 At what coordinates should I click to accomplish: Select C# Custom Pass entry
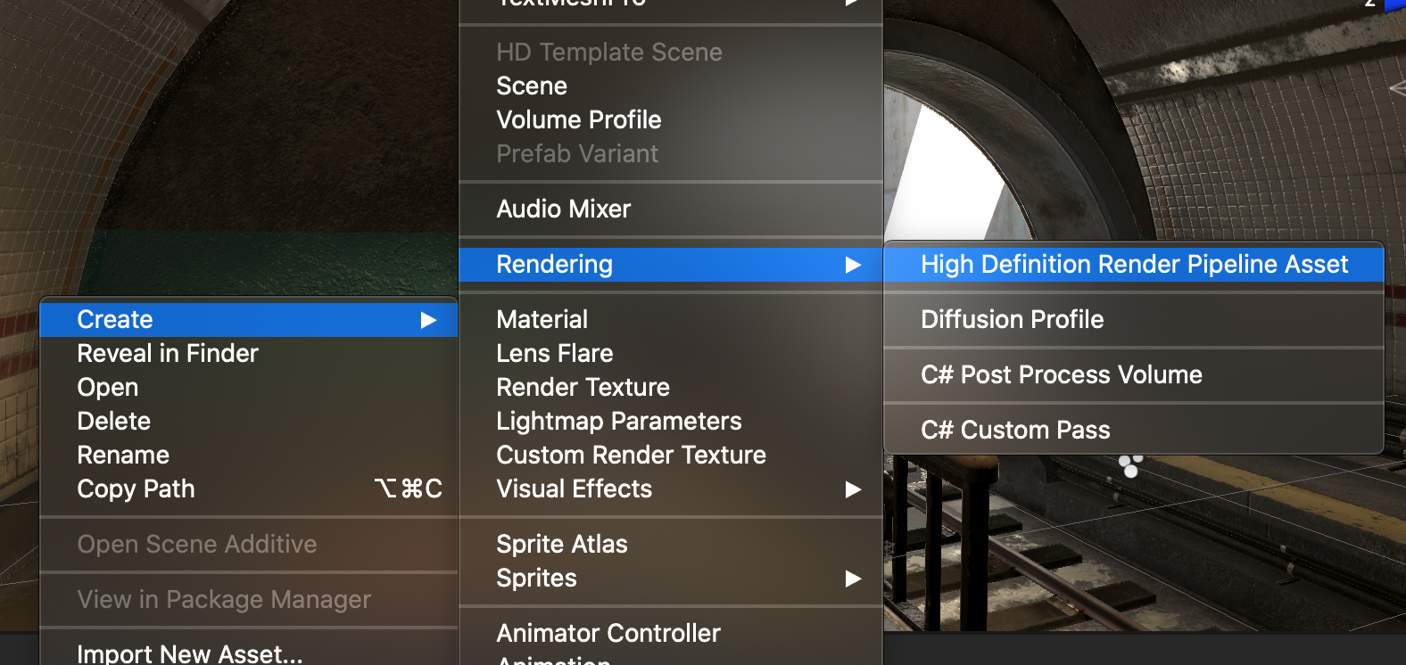(x=1015, y=431)
